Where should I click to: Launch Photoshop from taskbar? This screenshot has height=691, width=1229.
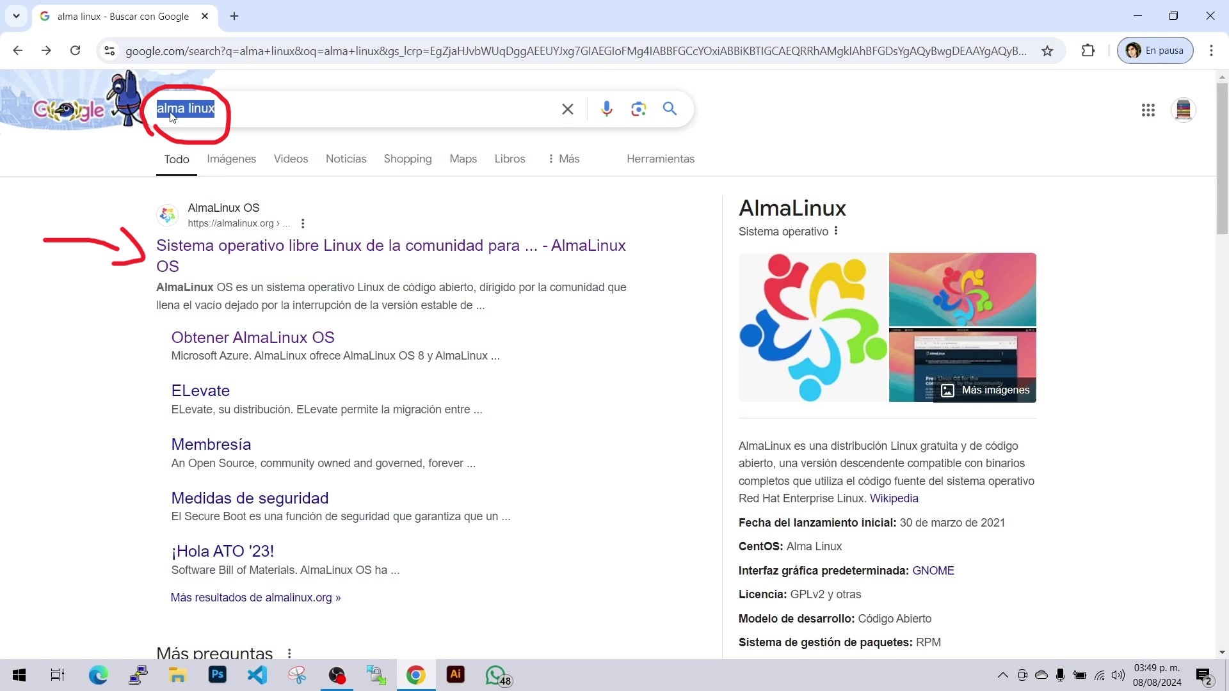tap(218, 675)
